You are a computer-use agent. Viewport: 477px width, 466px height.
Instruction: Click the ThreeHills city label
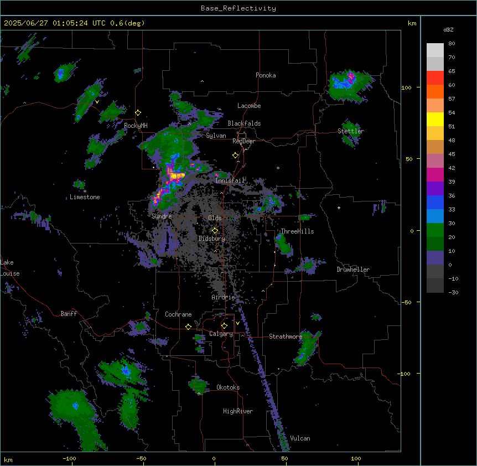tap(297, 231)
